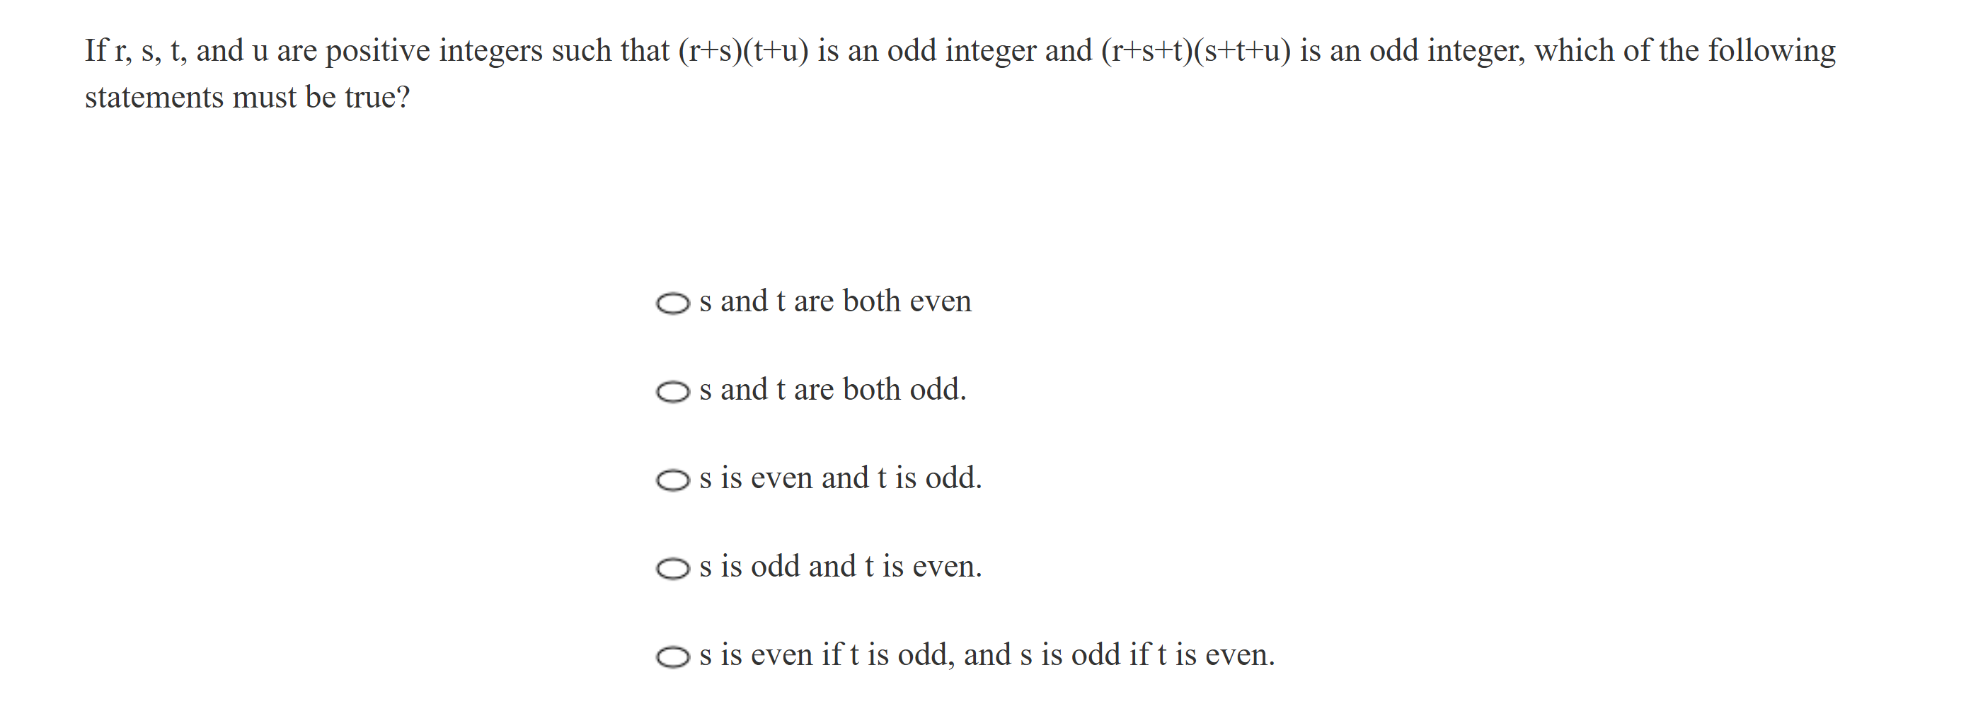Select the radio button for the last answer option

point(672,657)
